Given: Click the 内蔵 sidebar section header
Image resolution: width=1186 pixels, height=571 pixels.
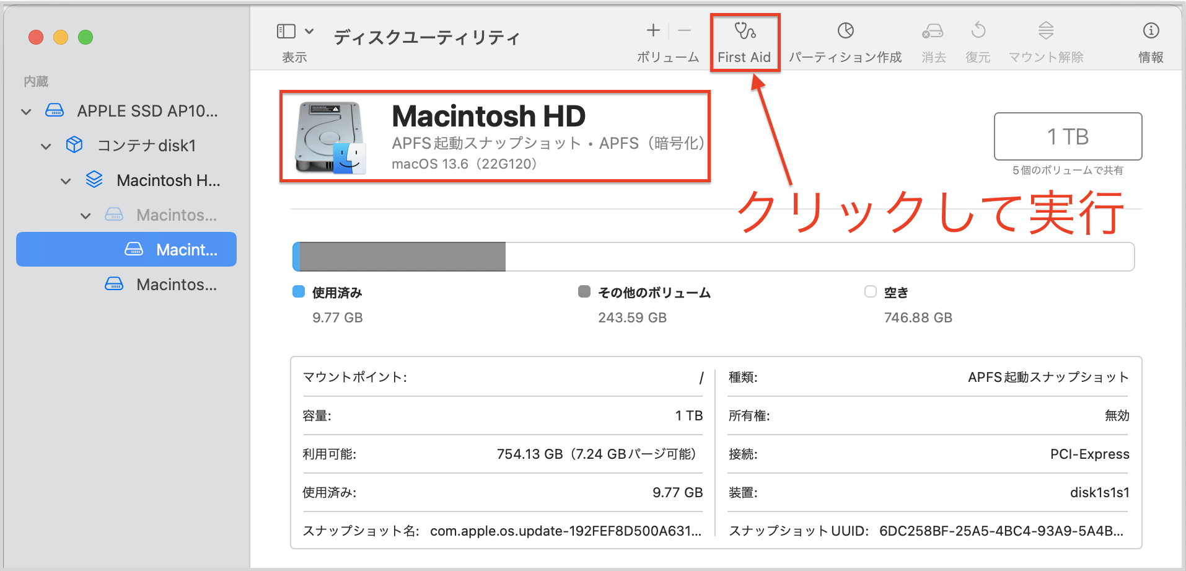Looking at the screenshot, I should click(36, 81).
